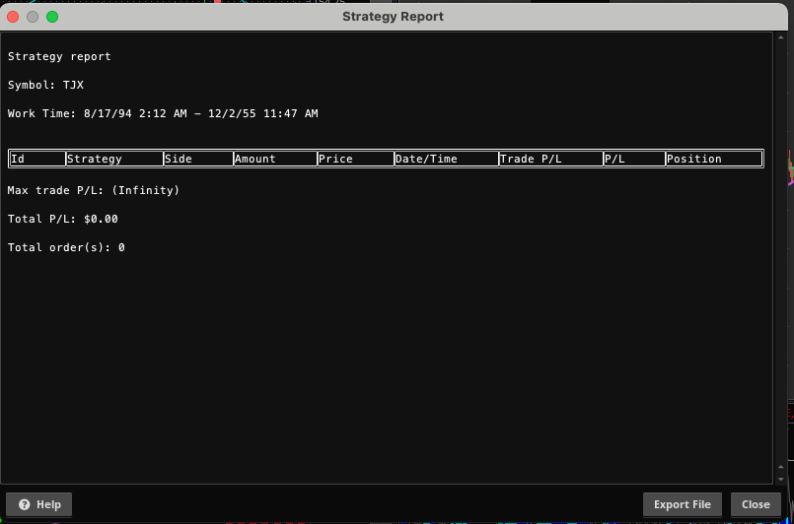
Task: Click the Work Time date range line
Action: (x=163, y=114)
